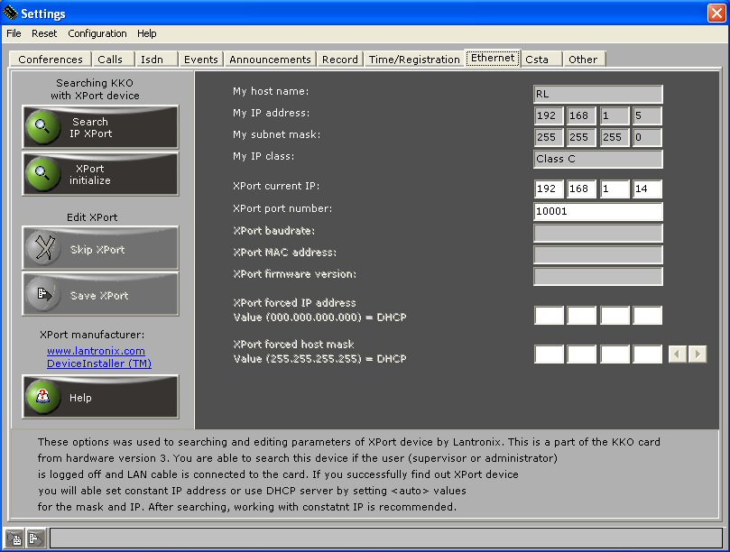The width and height of the screenshot is (730, 552).
Task: Click the right arrow beside forced host mask
Action: [x=698, y=354]
